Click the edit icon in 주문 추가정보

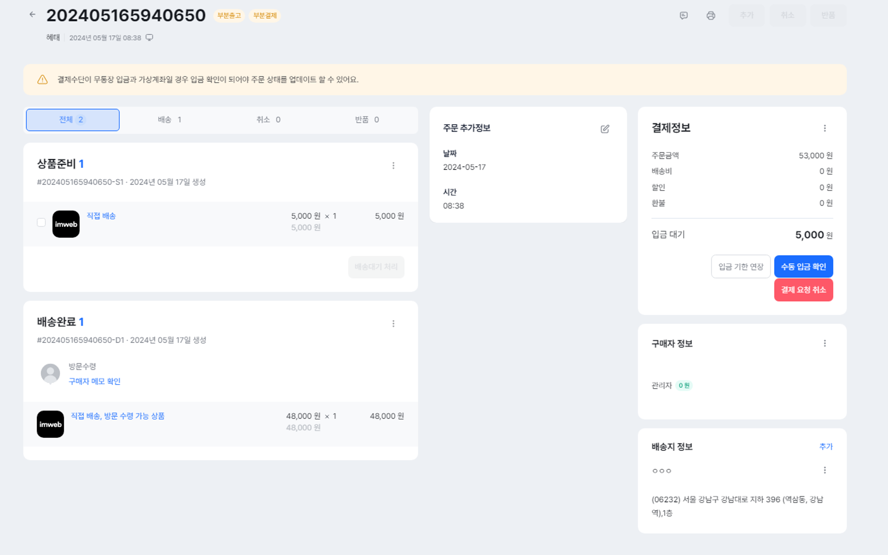coord(605,129)
